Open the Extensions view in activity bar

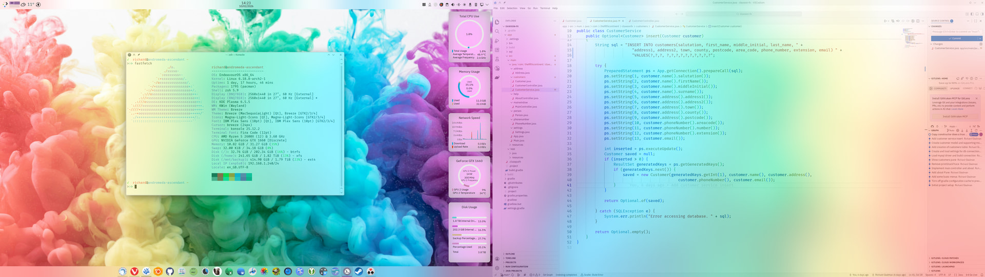click(497, 50)
